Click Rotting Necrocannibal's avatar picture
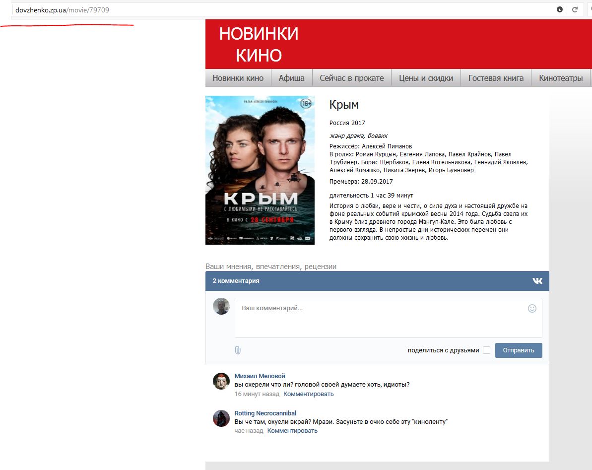Viewport: 592px width, 470px height. (221, 418)
